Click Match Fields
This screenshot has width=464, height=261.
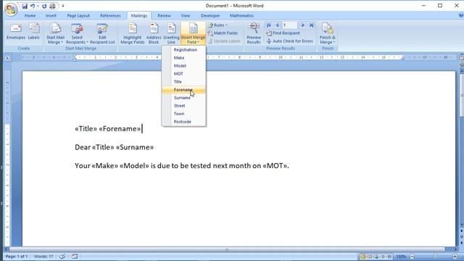click(x=223, y=33)
